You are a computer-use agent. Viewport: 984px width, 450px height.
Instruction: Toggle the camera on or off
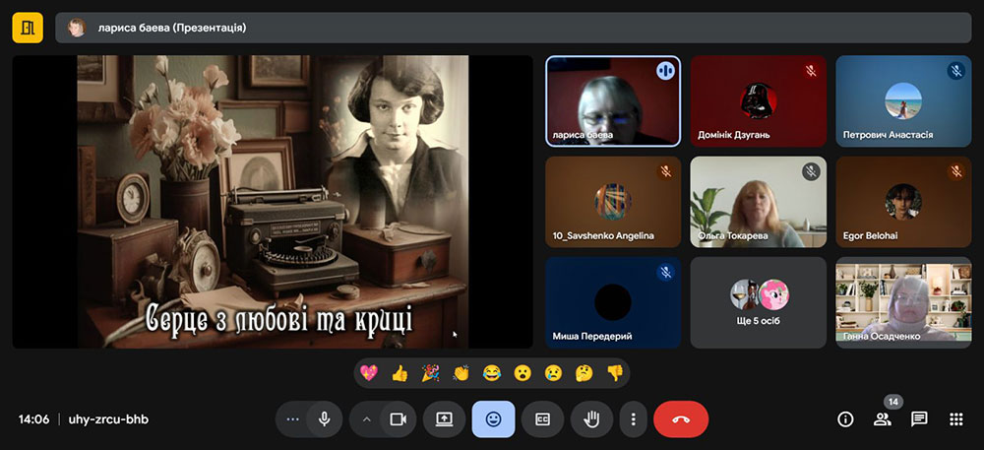click(x=398, y=418)
